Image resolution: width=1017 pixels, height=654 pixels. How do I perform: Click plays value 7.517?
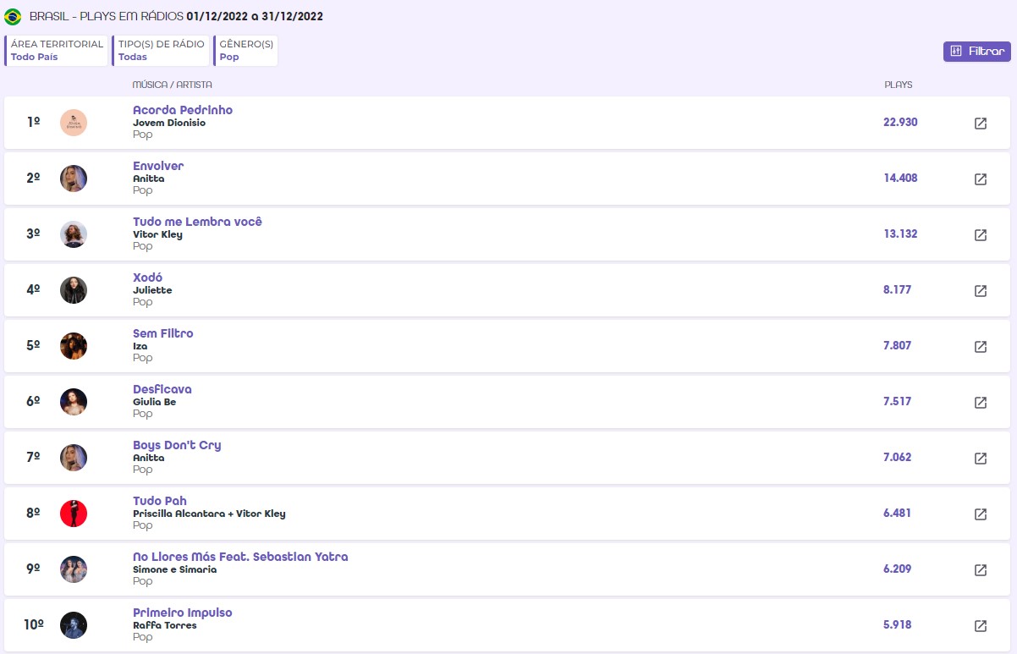pos(897,402)
